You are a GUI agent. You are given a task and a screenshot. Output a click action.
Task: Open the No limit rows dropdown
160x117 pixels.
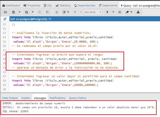point(93,12)
